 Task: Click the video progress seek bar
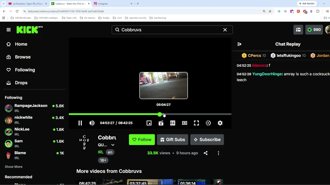click(150, 114)
